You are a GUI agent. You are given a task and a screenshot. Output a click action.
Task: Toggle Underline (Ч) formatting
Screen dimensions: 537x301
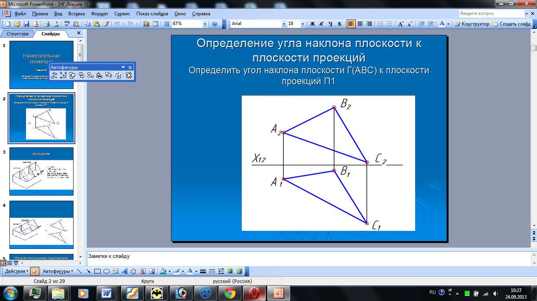click(331, 24)
